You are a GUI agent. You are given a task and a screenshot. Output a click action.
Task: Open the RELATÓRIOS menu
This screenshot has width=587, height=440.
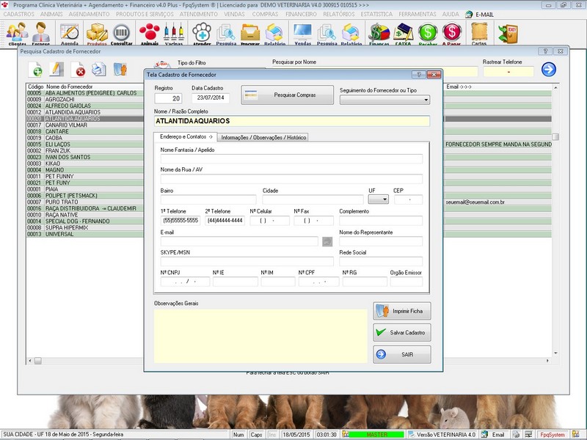(339, 14)
